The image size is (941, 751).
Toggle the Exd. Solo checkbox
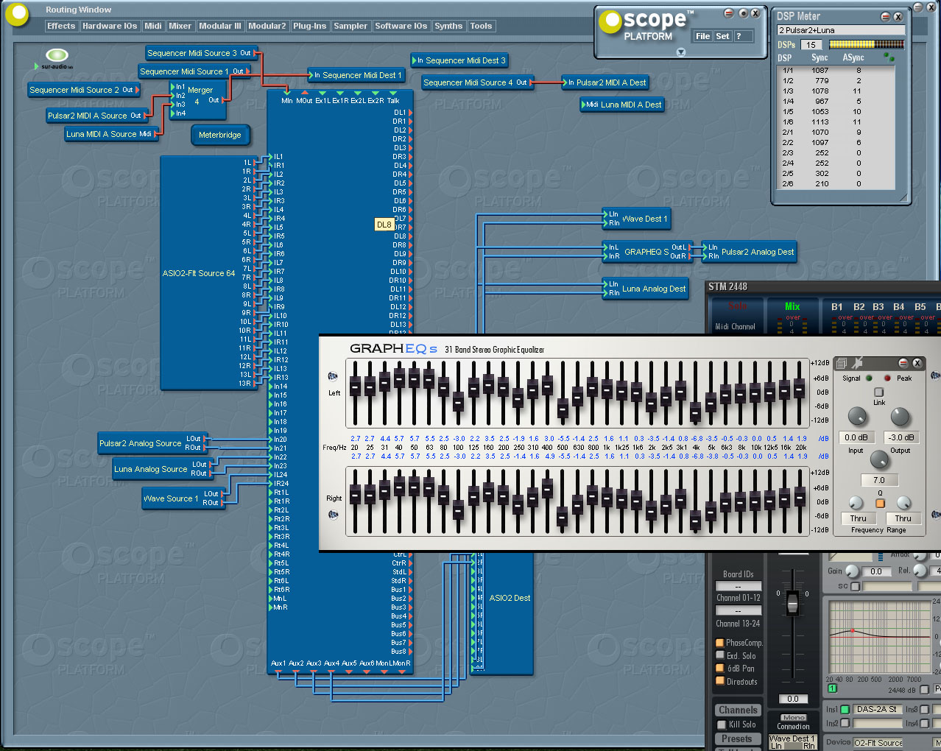720,655
